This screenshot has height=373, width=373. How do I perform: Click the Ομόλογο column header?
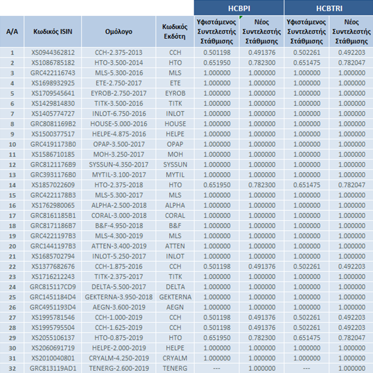[118, 31]
